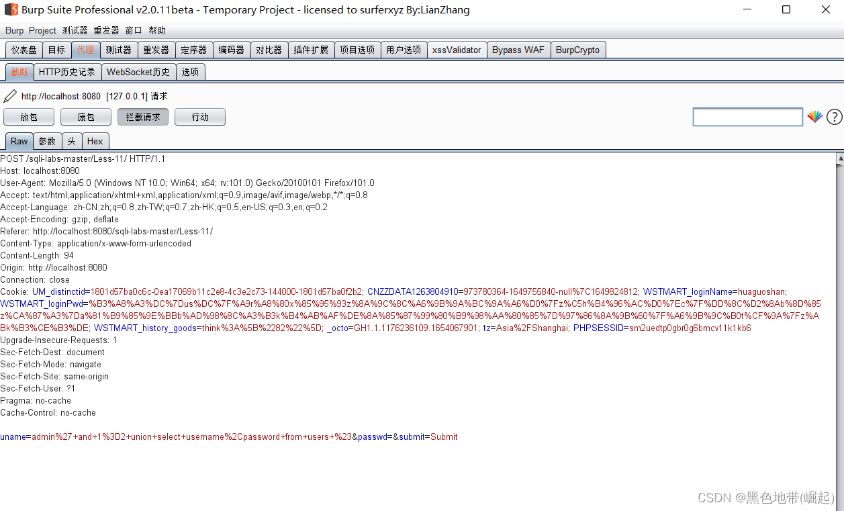844x511 pixels.
Task: Switch to the 目标 tab
Action: [x=57, y=50]
